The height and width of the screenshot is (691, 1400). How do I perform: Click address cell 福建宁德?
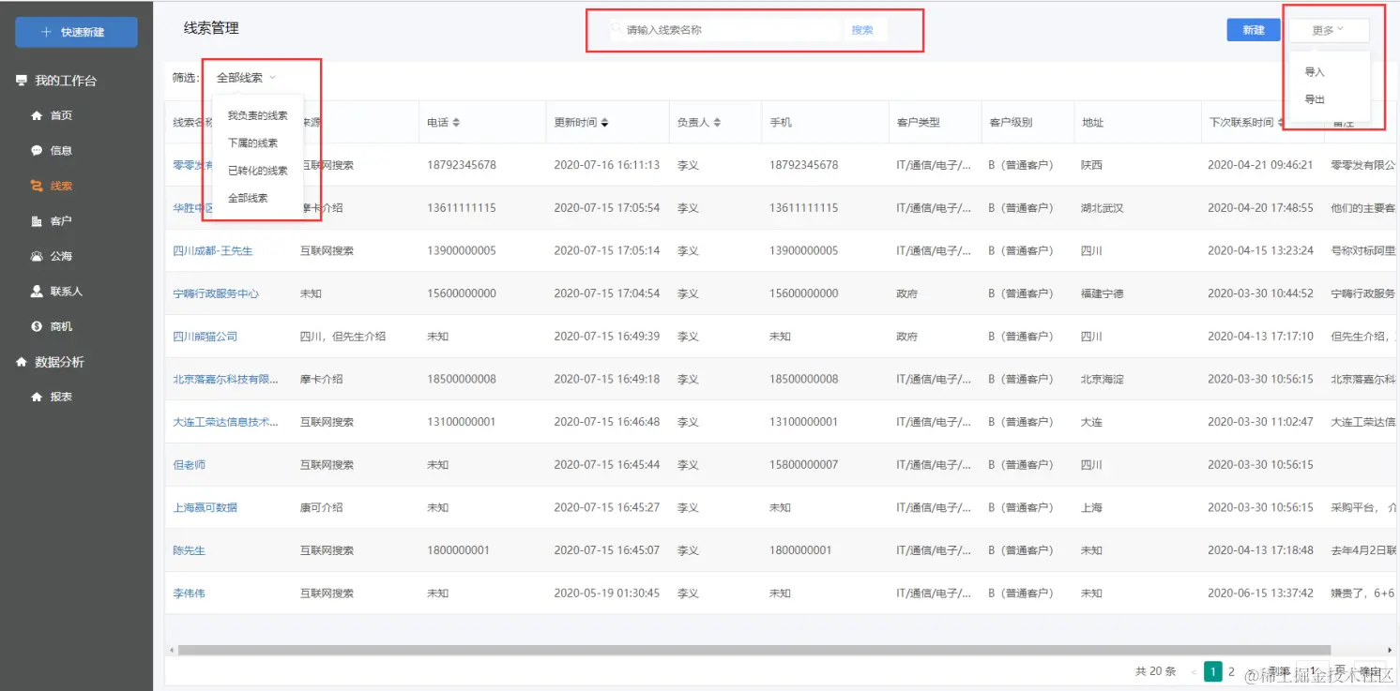coord(1103,293)
